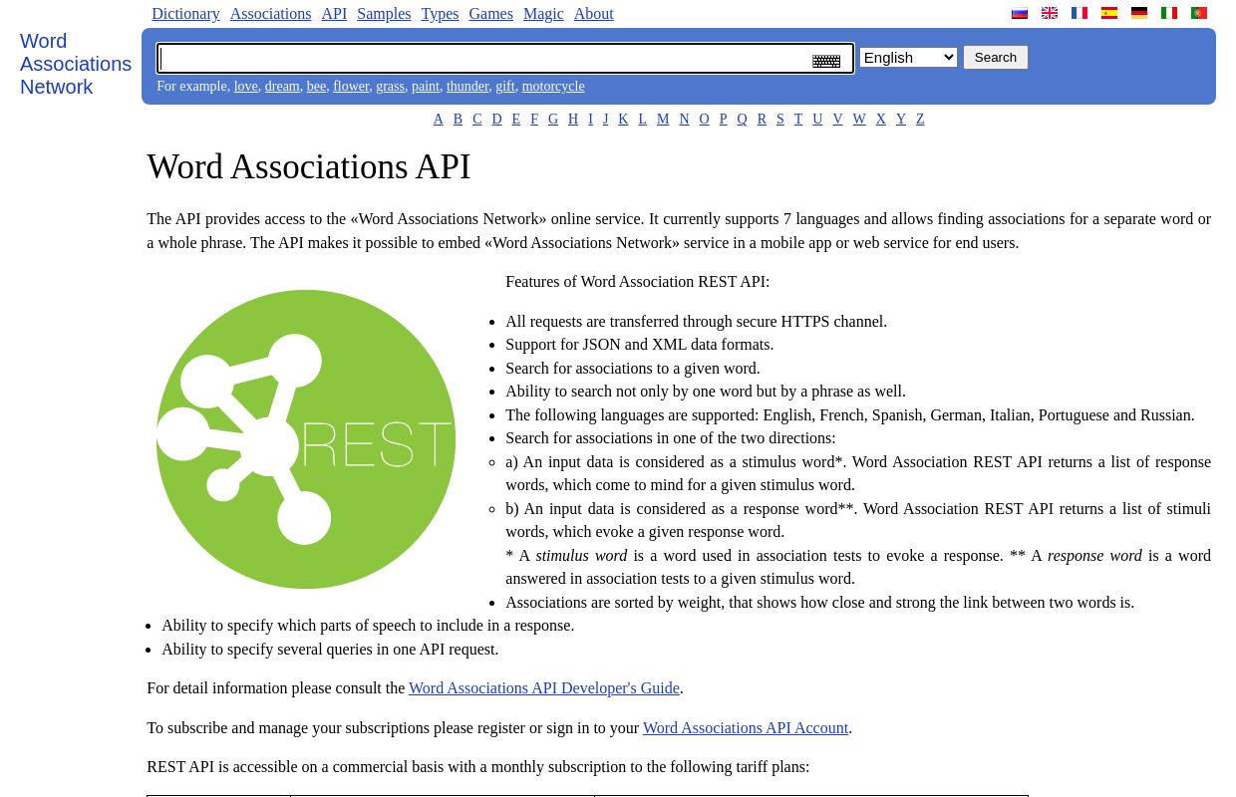
Task: Browse words starting with letter I
Action: (590, 120)
